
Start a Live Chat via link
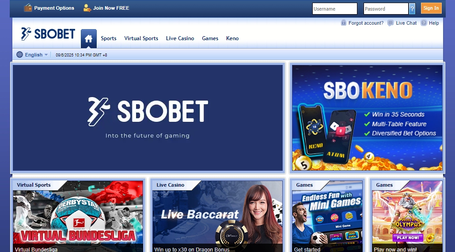point(406,23)
